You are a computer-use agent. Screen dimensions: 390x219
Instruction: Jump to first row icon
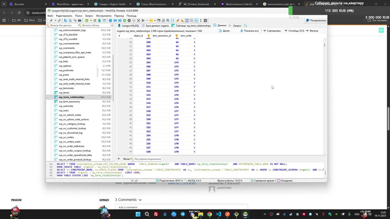(115, 20)
